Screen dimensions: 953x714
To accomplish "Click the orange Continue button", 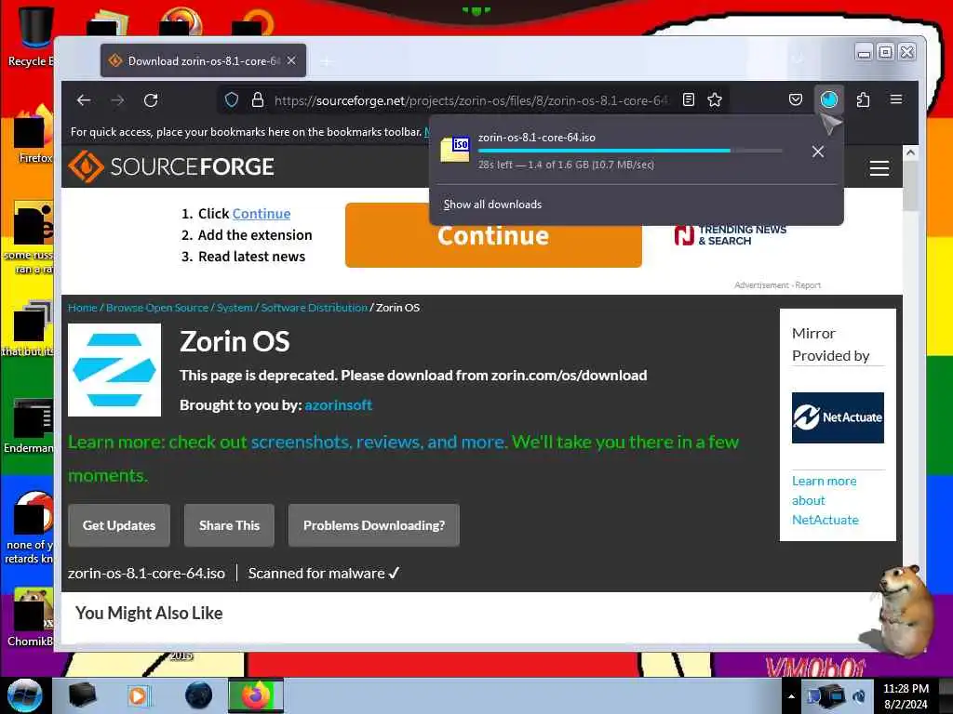I will [x=493, y=235].
